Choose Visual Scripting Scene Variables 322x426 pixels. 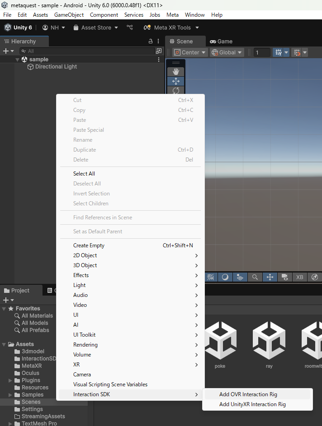click(x=130, y=384)
